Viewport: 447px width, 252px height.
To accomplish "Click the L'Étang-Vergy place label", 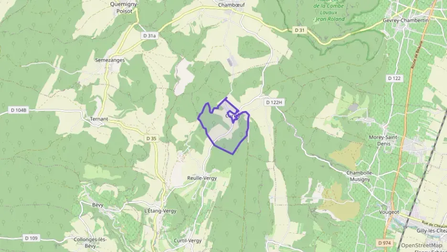I will [x=160, y=211].
